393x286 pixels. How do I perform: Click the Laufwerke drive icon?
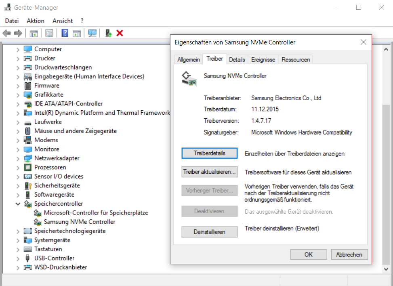pos(28,122)
